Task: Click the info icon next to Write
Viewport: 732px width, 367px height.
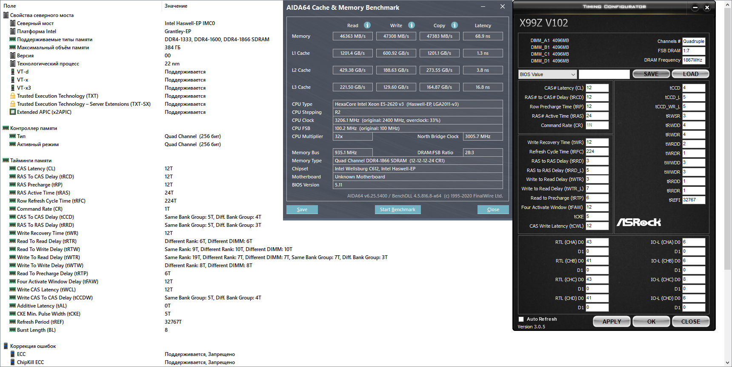Action: point(412,25)
